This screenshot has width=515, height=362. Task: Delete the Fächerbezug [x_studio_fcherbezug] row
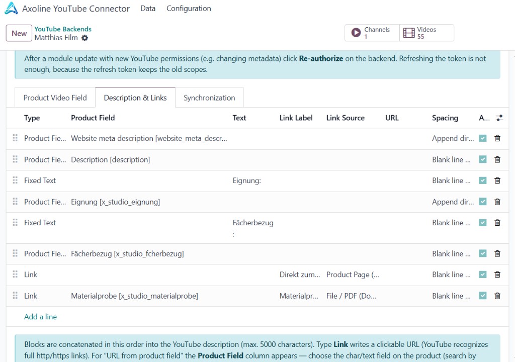(497, 253)
